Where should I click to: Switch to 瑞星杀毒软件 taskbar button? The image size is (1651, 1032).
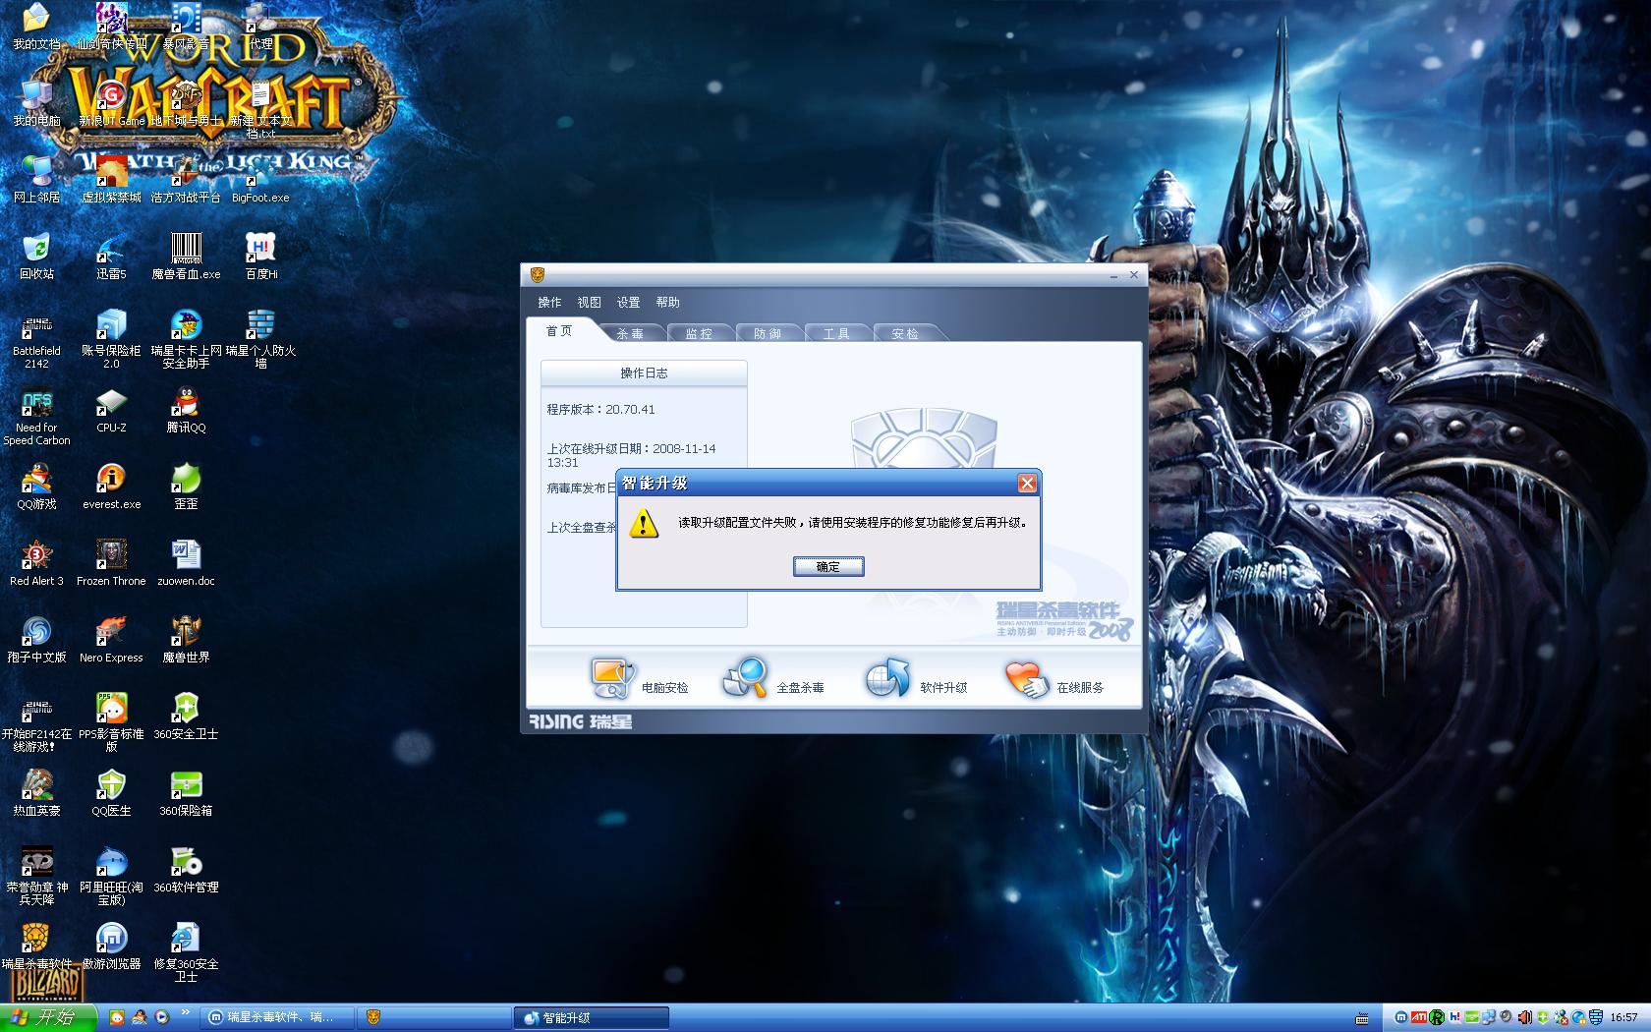click(276, 1018)
